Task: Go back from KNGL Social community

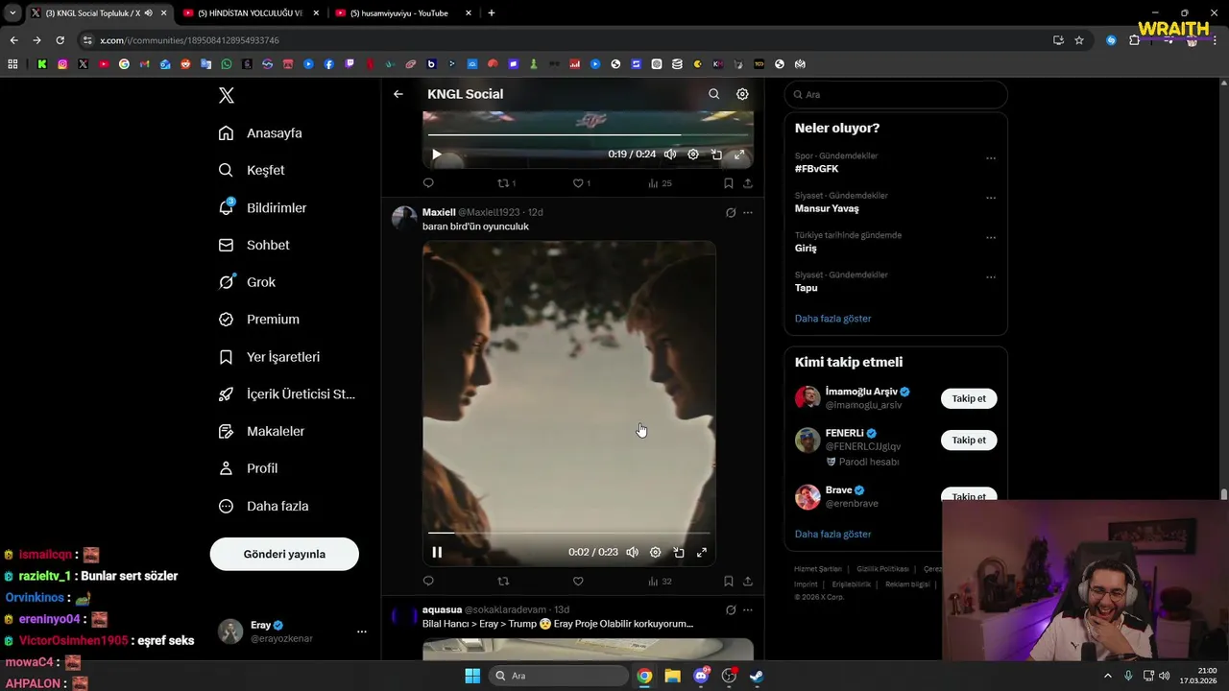Action: point(398,94)
